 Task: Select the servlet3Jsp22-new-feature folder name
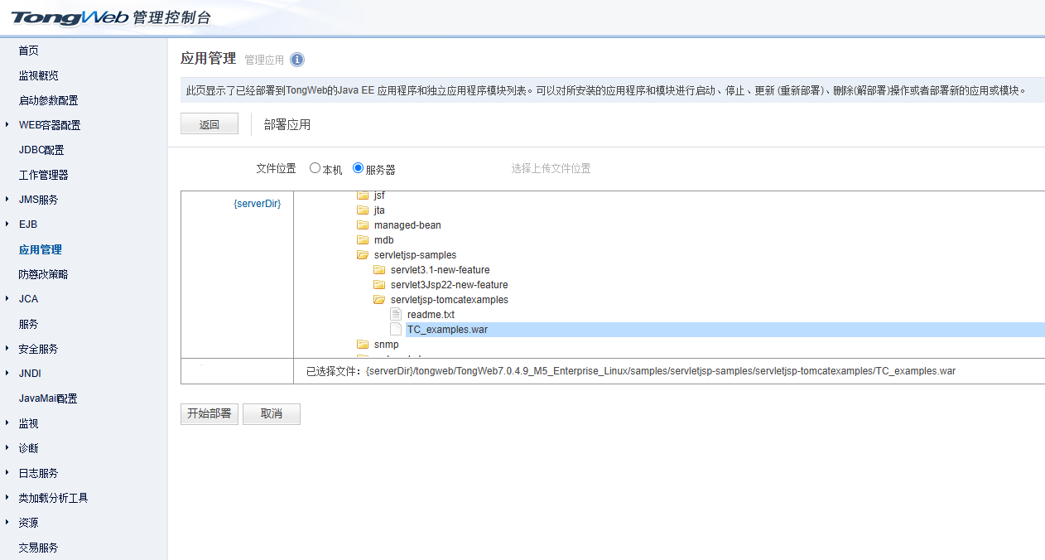(x=449, y=285)
